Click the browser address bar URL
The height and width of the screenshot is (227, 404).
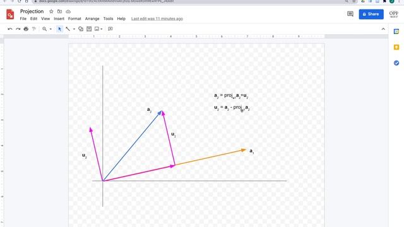pos(106,1)
